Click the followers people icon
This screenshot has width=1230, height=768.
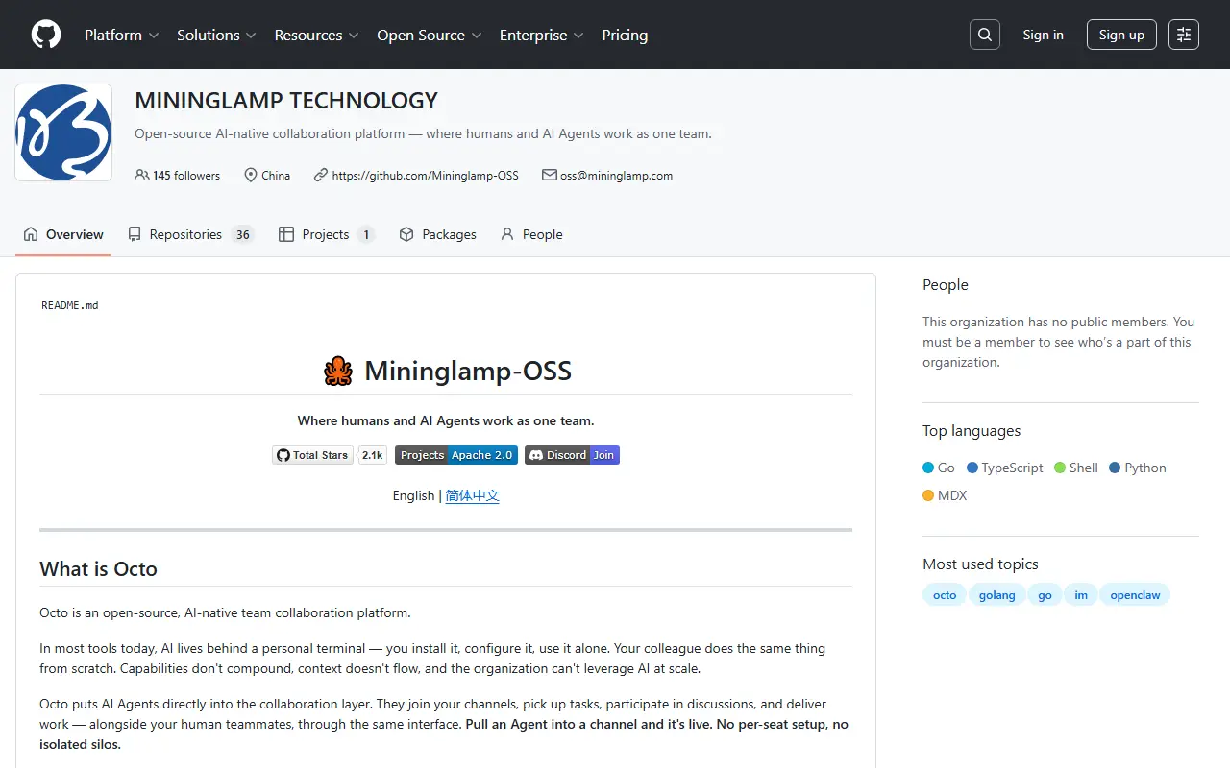point(142,176)
